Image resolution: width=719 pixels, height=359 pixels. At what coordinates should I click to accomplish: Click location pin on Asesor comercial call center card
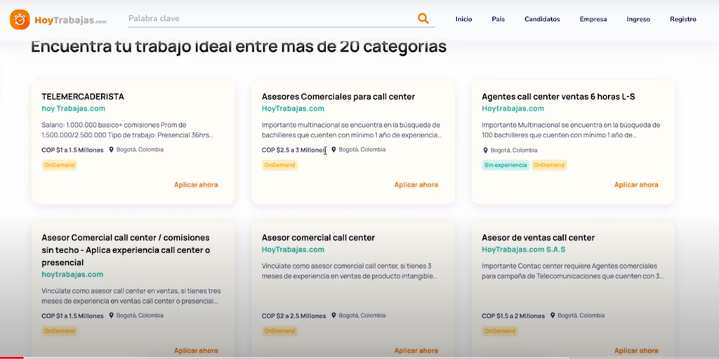pos(334,316)
